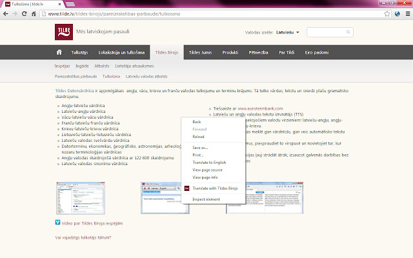413x258 pixels.
Task: Click Iegāde submenu link
Action: [82, 66]
